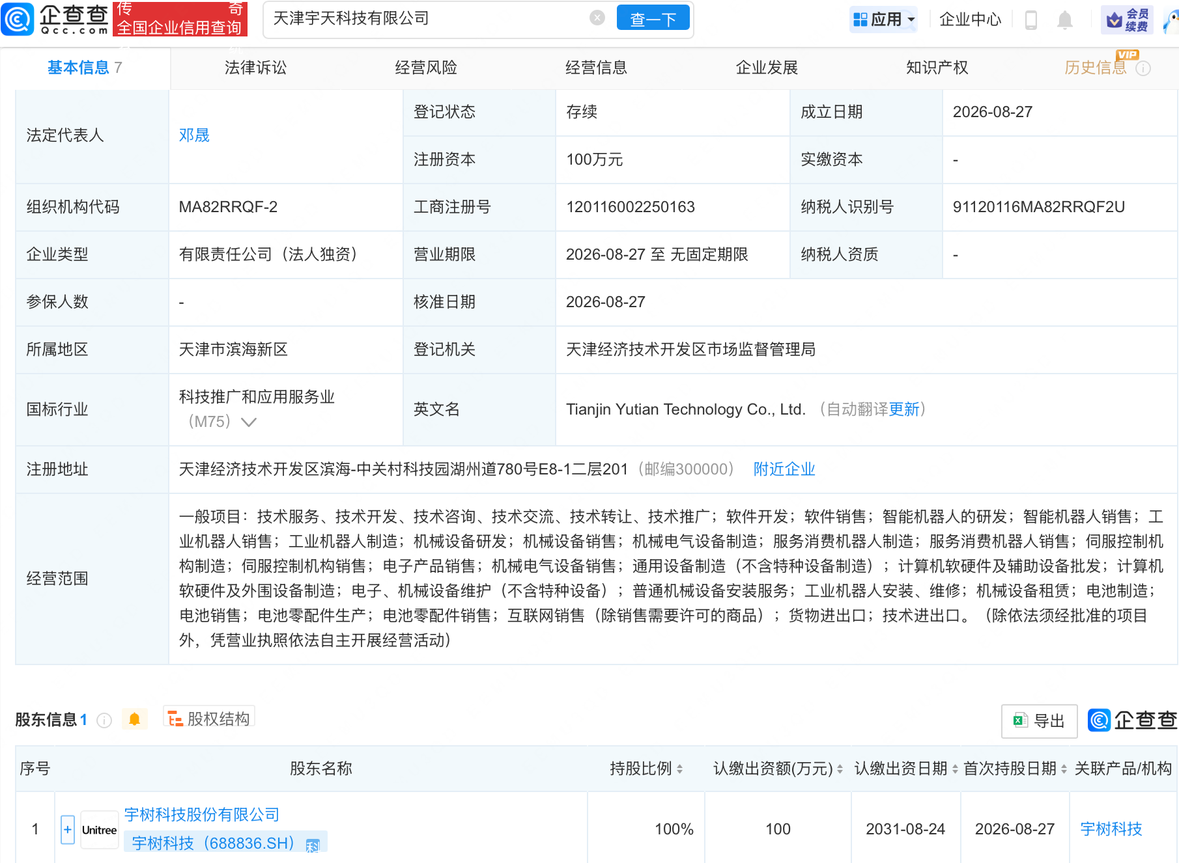Click info icon next to 历史信息
Screen dimensions: 1179x863
(x=1143, y=68)
